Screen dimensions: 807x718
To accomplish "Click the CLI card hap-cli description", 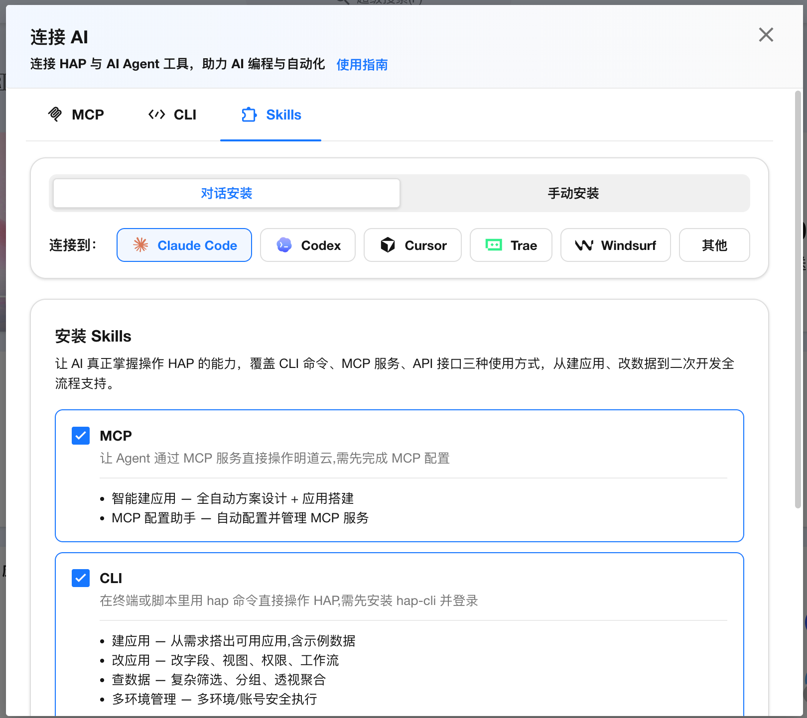I will [289, 600].
